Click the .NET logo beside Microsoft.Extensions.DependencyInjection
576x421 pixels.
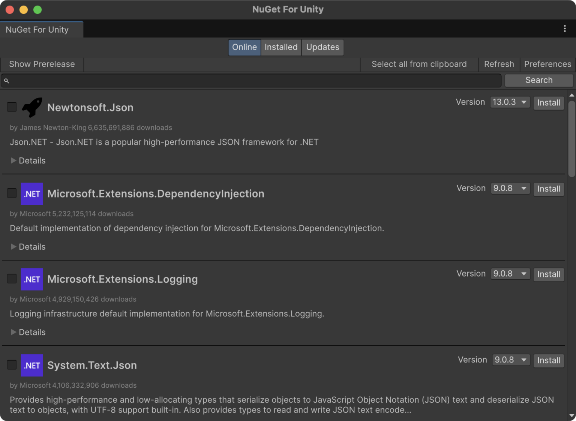point(32,194)
